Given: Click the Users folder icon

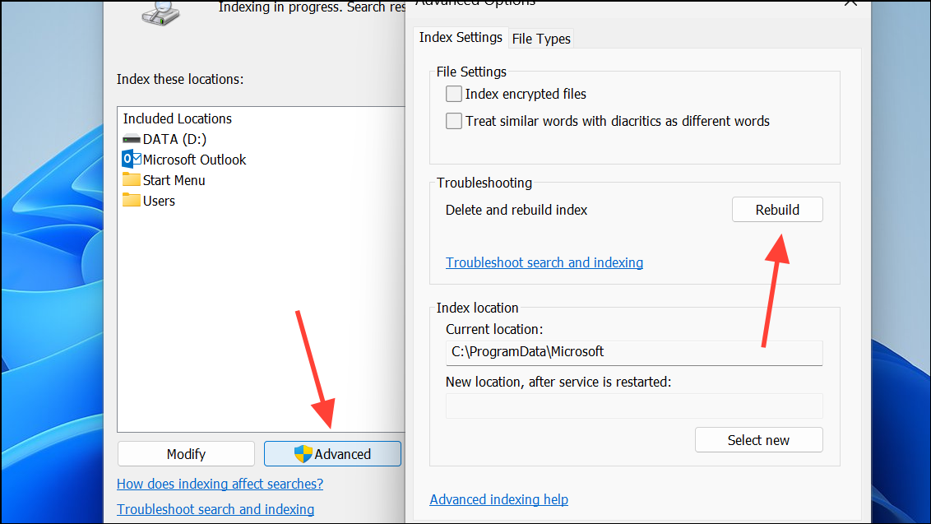Looking at the screenshot, I should (x=132, y=200).
